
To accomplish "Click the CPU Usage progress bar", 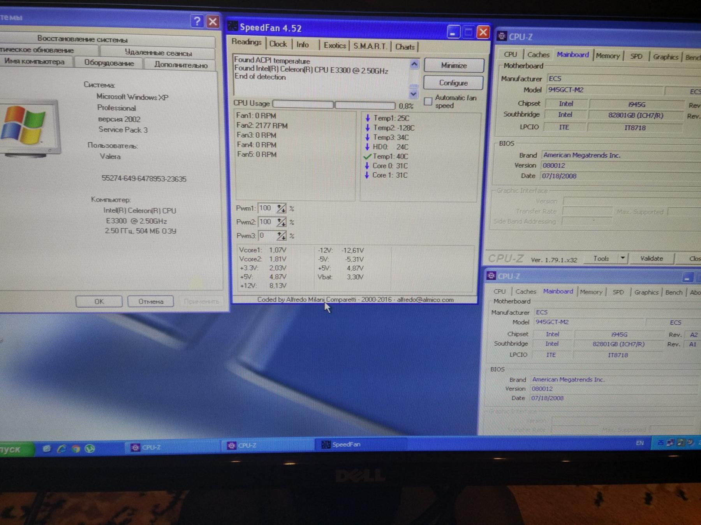I will coord(334,104).
